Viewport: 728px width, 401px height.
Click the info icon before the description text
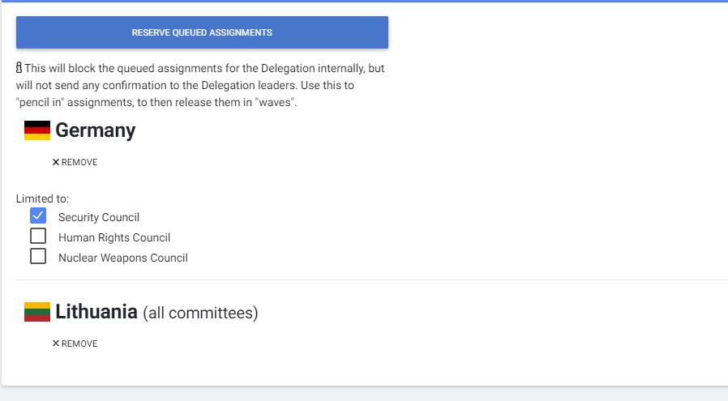(x=19, y=68)
